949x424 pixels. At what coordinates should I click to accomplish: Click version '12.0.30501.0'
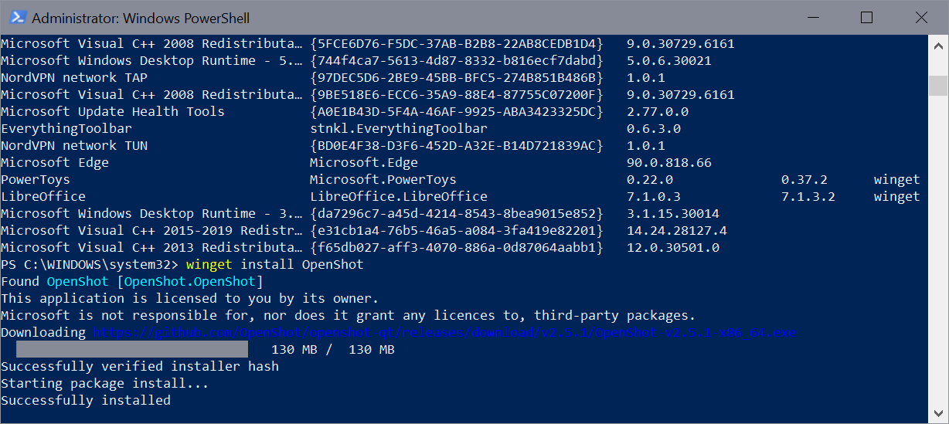click(x=673, y=248)
